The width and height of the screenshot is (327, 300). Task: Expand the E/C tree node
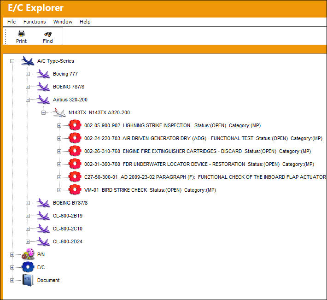pos(12,268)
